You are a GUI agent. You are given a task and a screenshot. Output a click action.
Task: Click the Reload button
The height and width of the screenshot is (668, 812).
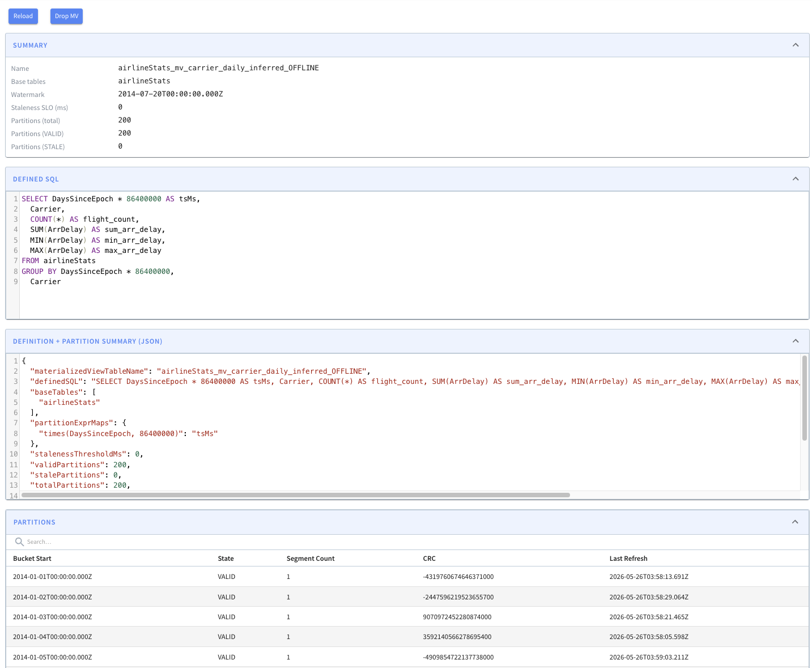click(x=23, y=16)
